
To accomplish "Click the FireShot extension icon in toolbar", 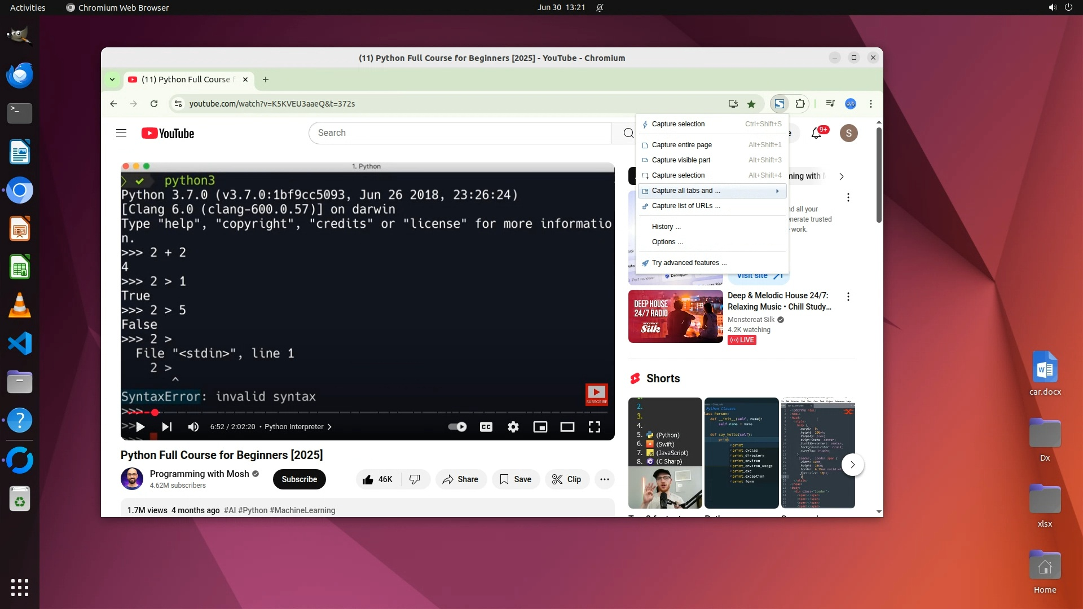I will pos(779,104).
